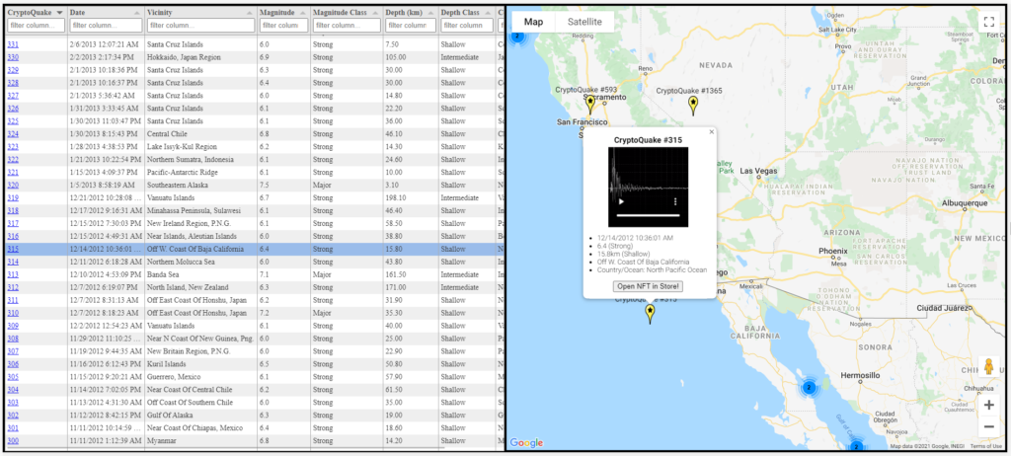Open the media player more options menu
Screen dimensions: 1011x456
coord(675,201)
